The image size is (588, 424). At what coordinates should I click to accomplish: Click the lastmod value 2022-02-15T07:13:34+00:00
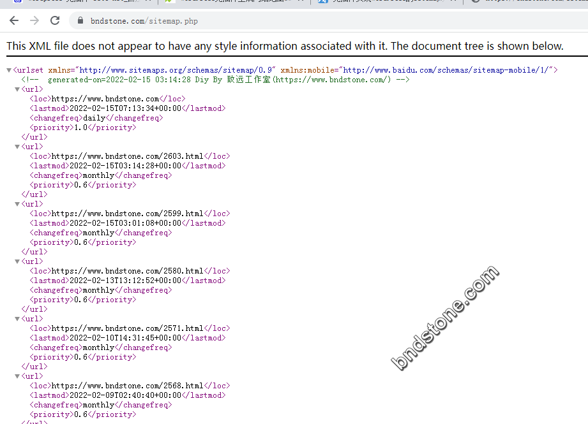(125, 108)
